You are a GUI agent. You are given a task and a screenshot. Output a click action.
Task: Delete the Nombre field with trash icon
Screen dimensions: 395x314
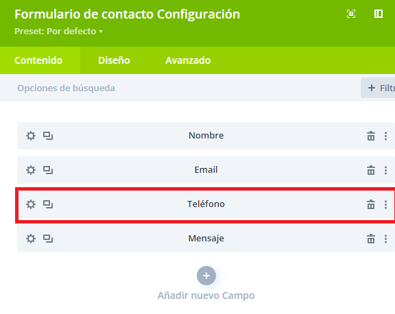coord(371,136)
